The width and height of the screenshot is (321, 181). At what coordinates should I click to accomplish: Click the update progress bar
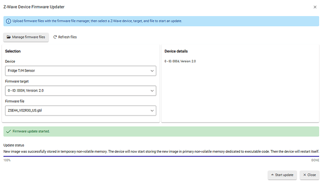[161, 156]
